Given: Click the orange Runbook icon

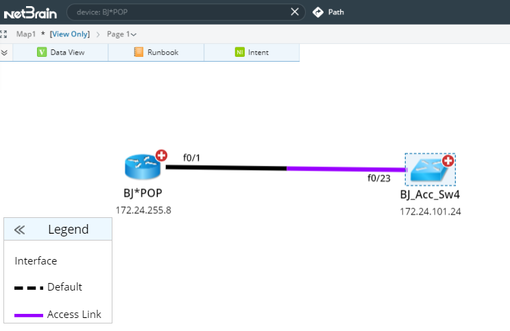Looking at the screenshot, I should pyautogui.click(x=138, y=52).
